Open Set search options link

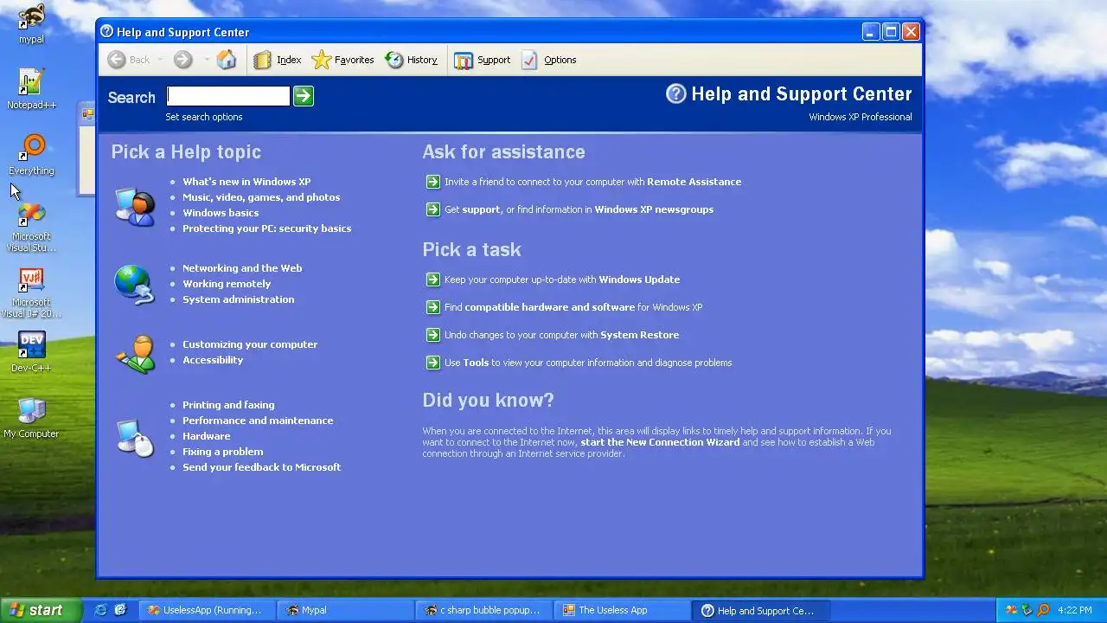pyautogui.click(x=204, y=117)
